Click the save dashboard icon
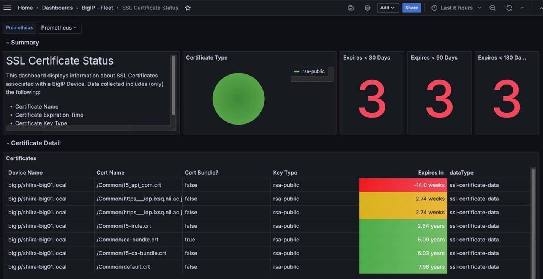 point(351,8)
